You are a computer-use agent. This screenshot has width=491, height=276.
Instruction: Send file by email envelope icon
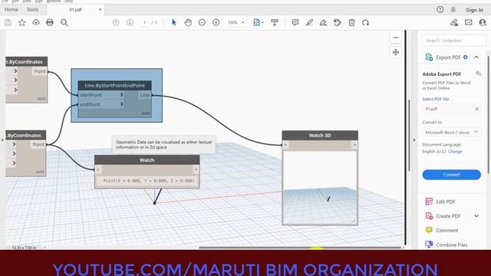tap(469, 22)
